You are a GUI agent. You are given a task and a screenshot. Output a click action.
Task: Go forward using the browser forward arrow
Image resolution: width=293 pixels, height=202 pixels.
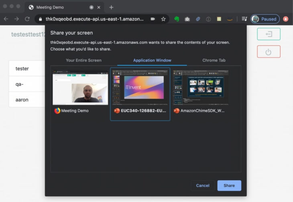(16, 19)
